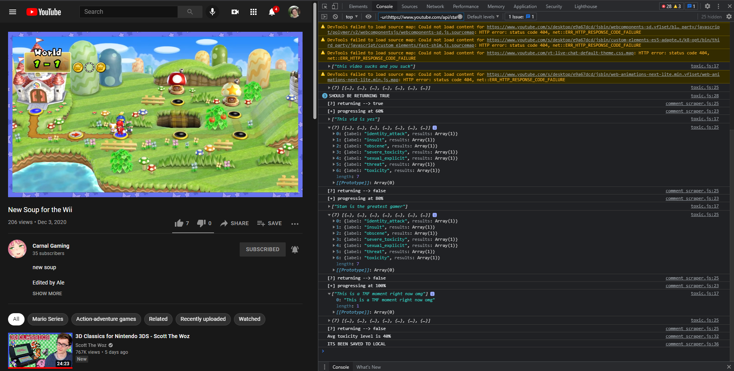
Task: Click the magnifier search button
Action: [190, 12]
